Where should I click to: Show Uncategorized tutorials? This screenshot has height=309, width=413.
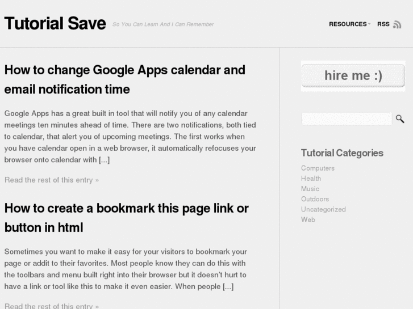pos(323,209)
